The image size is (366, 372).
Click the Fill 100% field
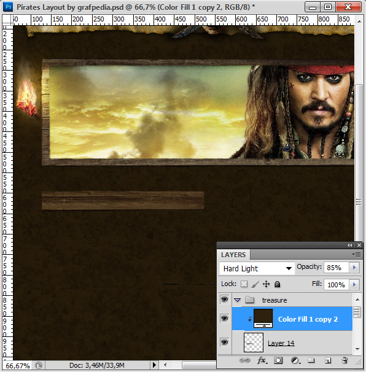tap(337, 284)
